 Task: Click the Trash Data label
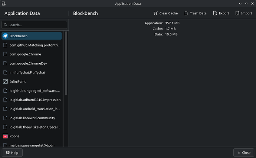[198, 13]
